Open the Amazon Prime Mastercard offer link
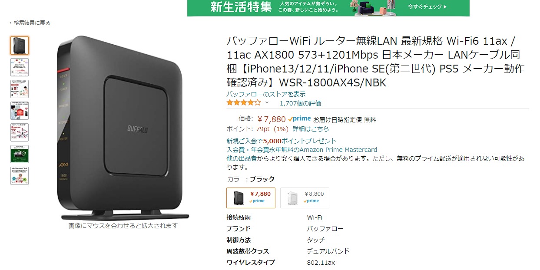540x270 pixels. 301,150
